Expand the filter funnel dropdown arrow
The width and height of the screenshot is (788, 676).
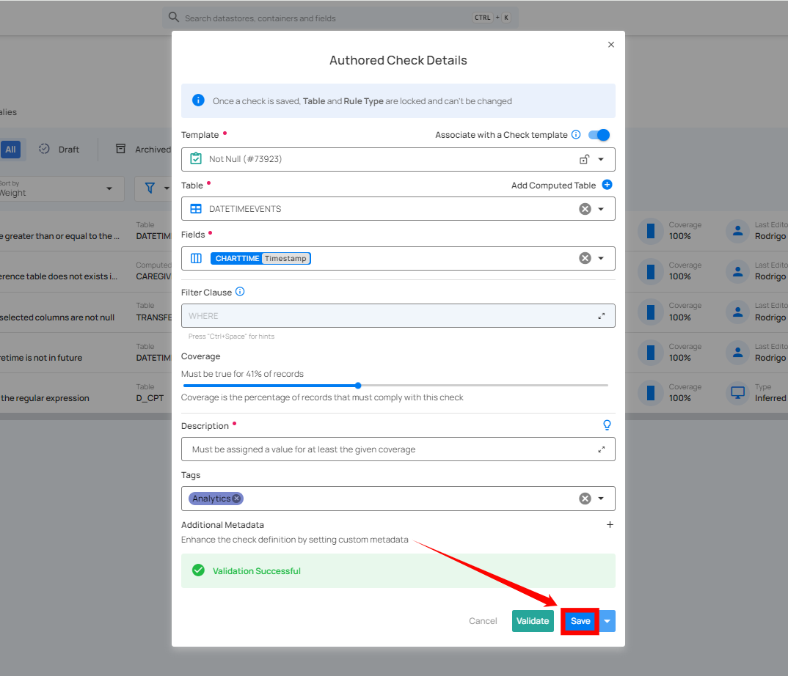coord(167,189)
